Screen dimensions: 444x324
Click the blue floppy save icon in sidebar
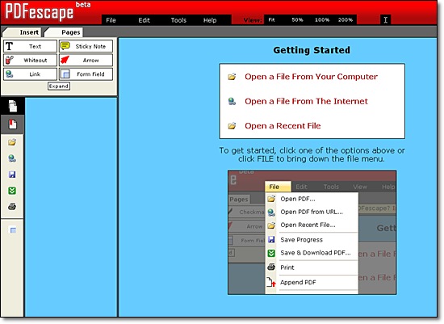pos(12,175)
